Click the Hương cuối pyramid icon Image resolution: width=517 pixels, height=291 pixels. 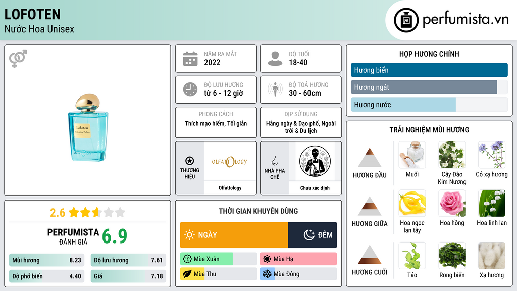click(x=370, y=255)
